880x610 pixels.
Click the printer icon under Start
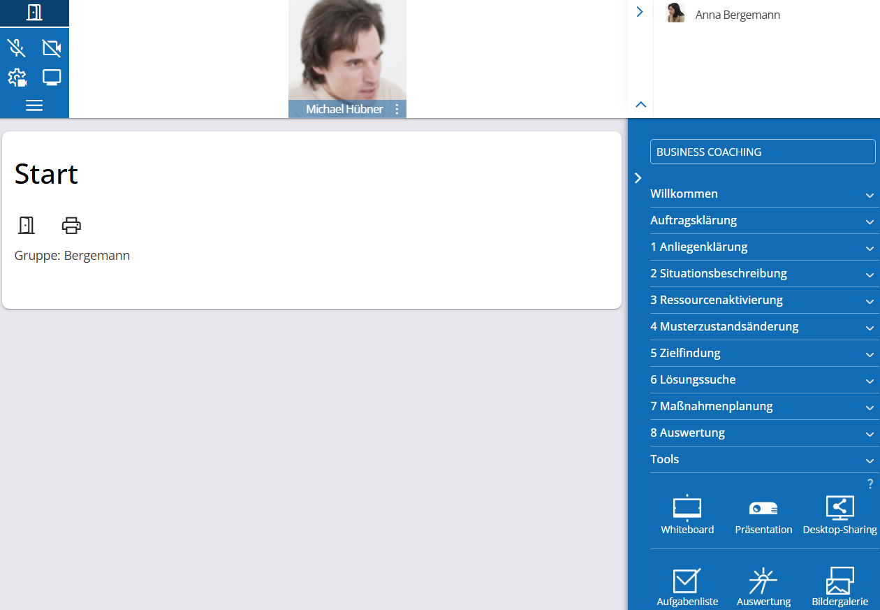pyautogui.click(x=71, y=226)
